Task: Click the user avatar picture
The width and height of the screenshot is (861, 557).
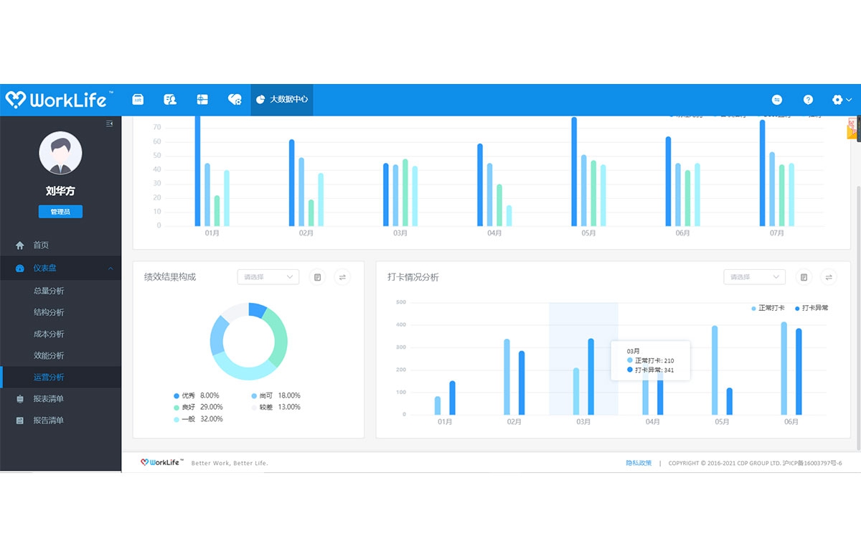Action: (x=60, y=153)
